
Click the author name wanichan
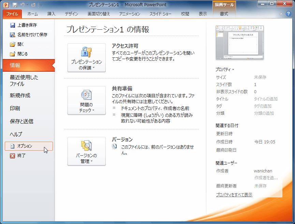tap(263, 171)
